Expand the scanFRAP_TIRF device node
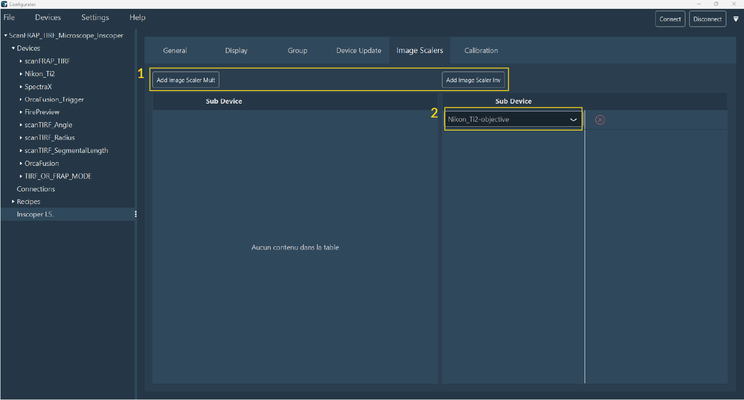Viewport: 744px width, 400px height. click(x=21, y=61)
